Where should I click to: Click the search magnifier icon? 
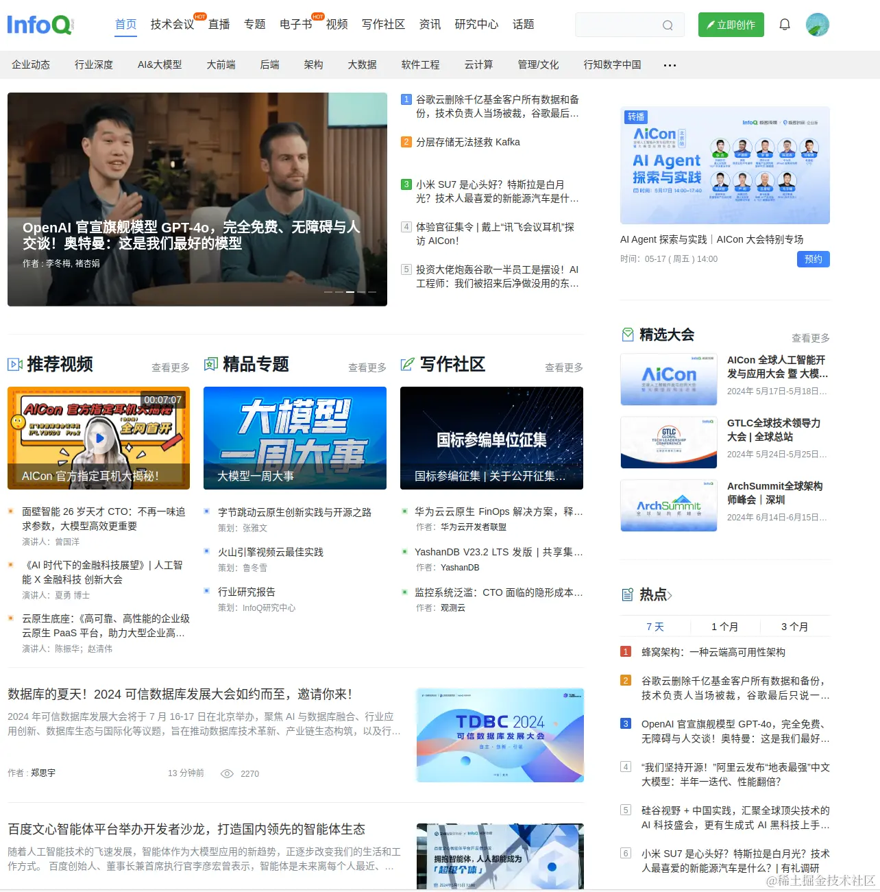point(668,25)
